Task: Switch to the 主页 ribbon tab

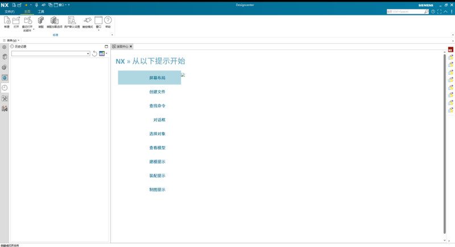Action: pyautogui.click(x=27, y=11)
